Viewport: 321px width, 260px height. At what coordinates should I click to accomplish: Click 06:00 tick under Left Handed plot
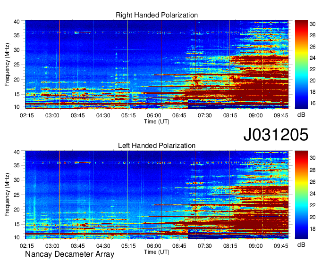click(154, 246)
